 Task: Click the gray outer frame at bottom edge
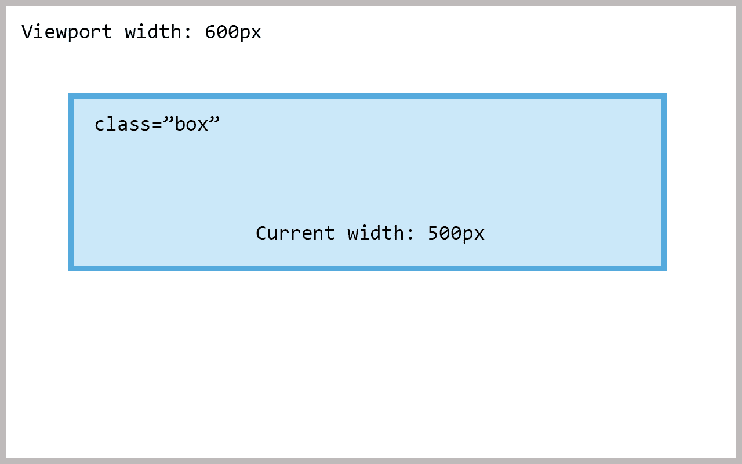coord(371,461)
